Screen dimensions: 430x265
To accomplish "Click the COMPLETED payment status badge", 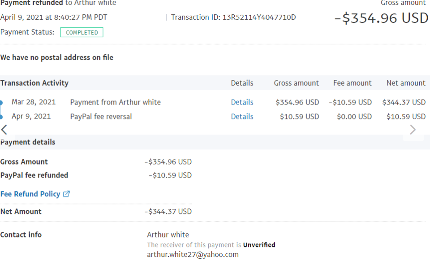I will click(x=82, y=32).
